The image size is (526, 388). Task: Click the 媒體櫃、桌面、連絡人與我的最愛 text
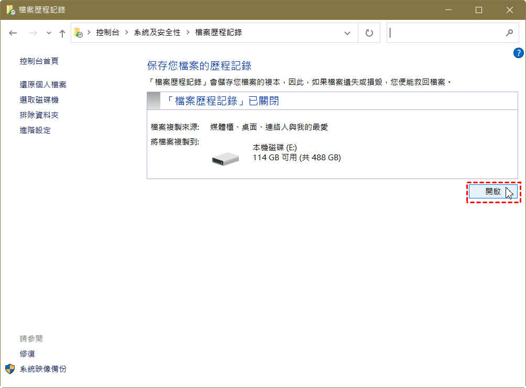click(269, 127)
